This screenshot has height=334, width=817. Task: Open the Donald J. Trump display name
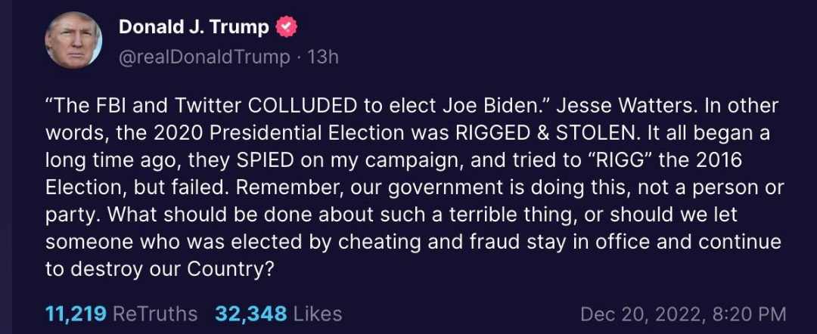point(194,28)
